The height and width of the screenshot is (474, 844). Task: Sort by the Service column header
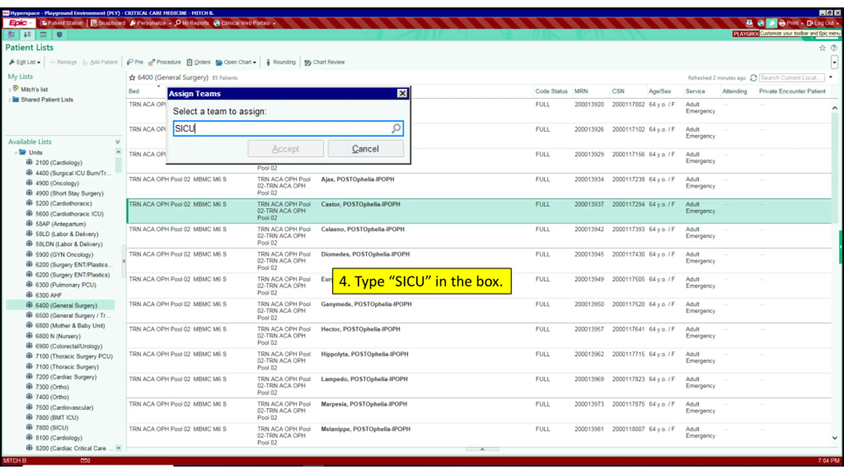tap(695, 91)
